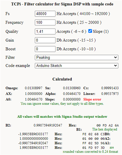
Task: Click the Fs accepted range hint text
Action: click(x=83, y=14)
